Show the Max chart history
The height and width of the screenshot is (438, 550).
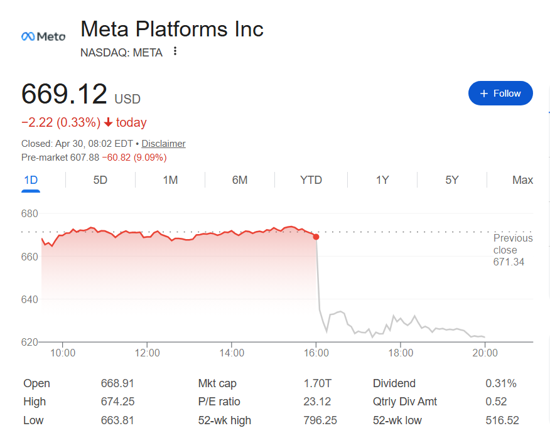(x=522, y=180)
